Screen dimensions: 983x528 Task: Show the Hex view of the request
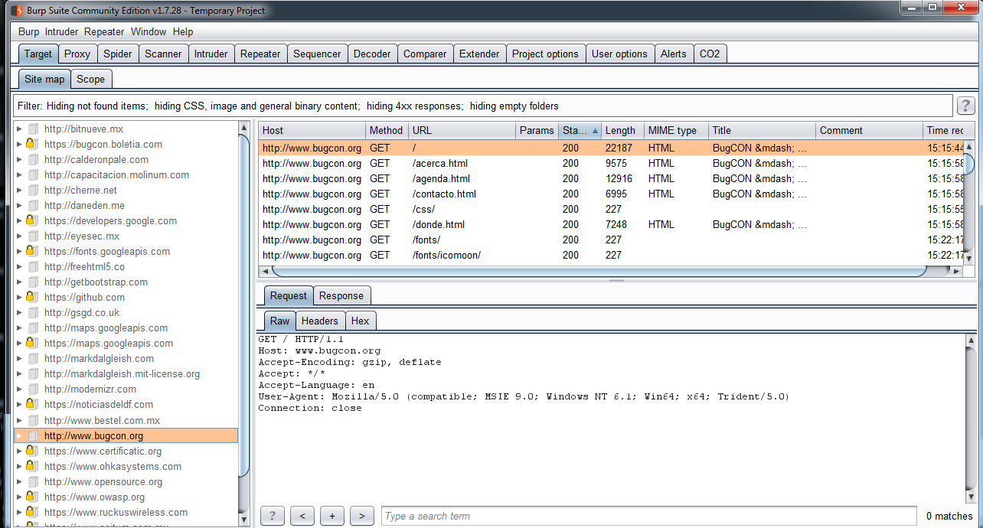click(x=360, y=321)
